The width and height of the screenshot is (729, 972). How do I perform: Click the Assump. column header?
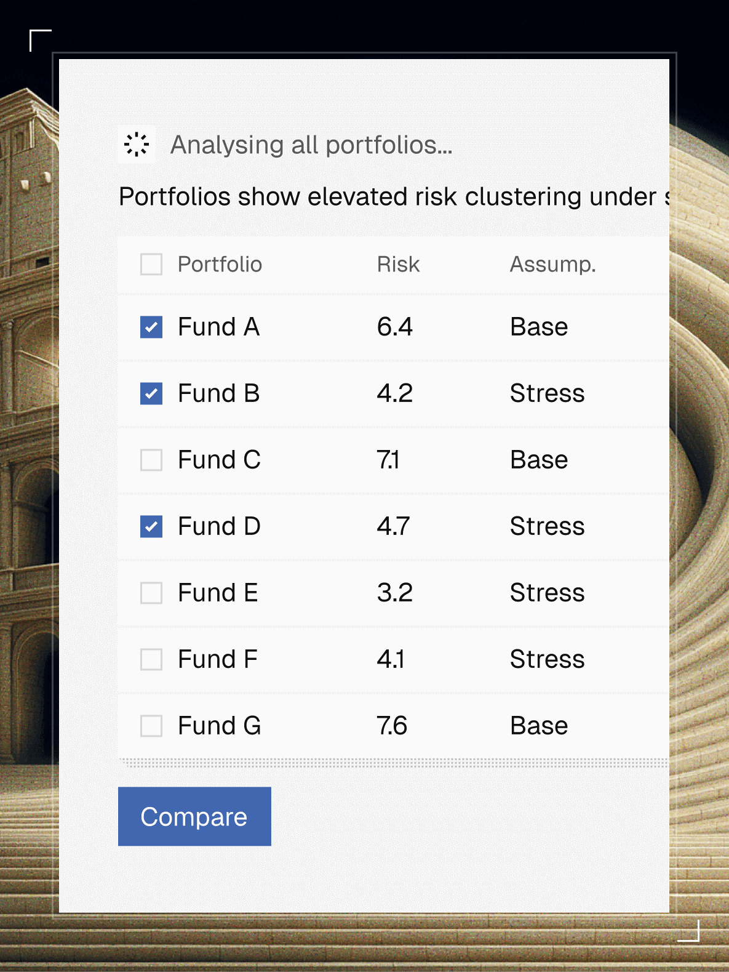pos(552,265)
